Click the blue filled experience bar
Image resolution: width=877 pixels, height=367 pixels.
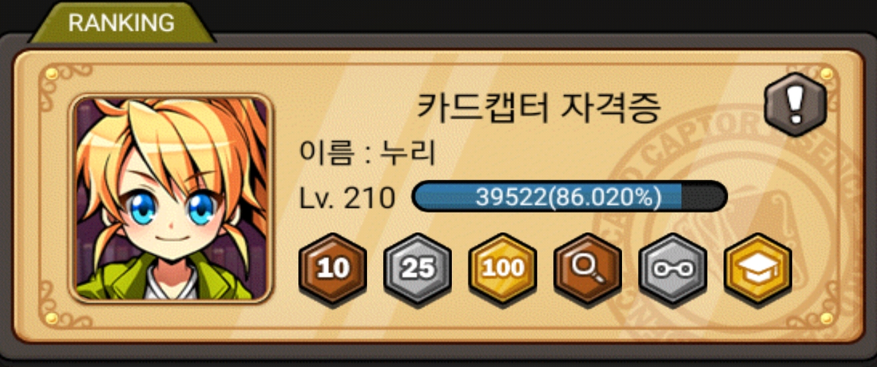tap(547, 197)
